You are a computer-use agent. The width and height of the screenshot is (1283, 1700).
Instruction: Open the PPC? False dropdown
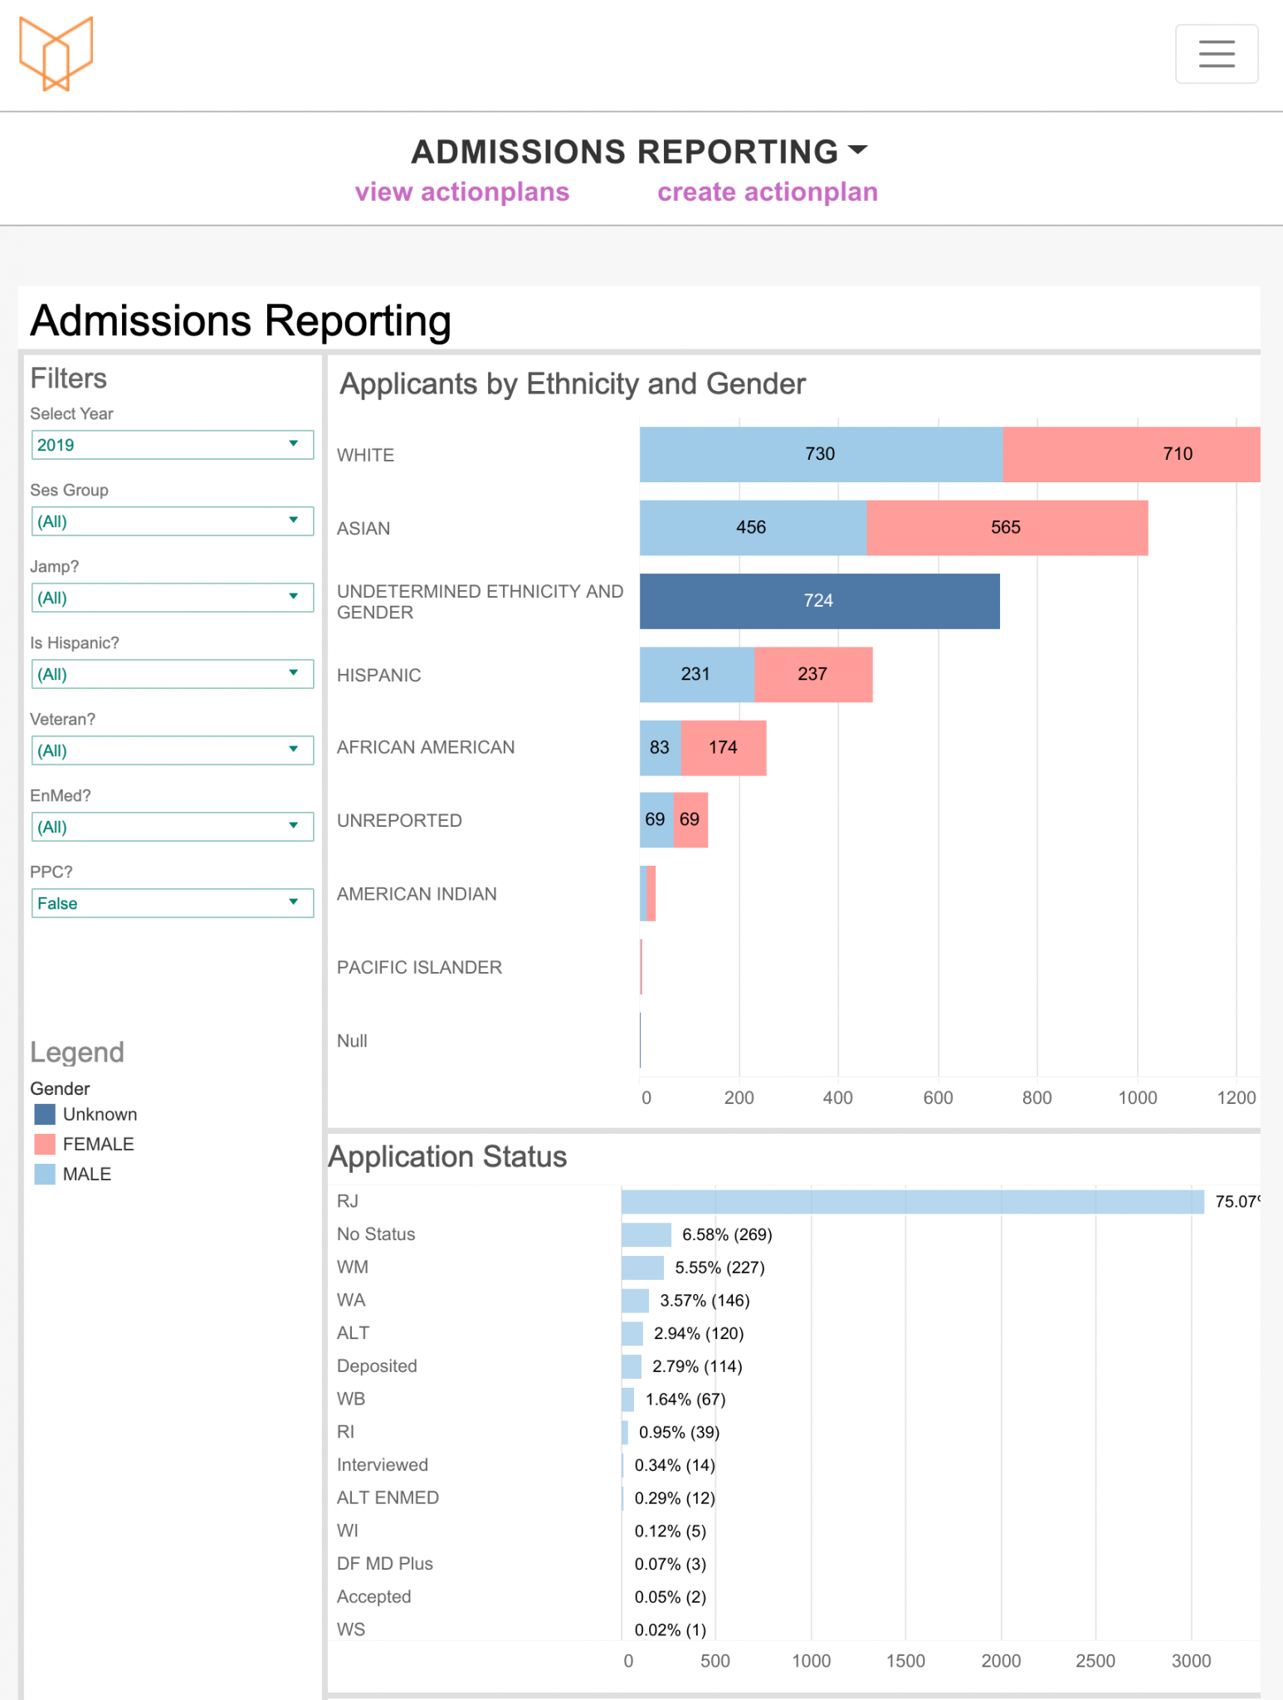[173, 903]
